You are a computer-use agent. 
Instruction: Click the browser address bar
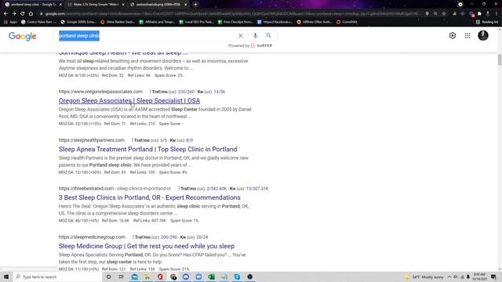(x=232, y=14)
